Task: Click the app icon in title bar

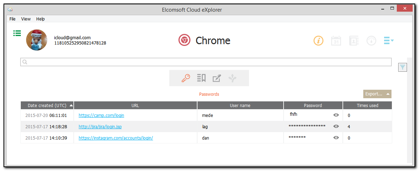Action: tap(11, 10)
